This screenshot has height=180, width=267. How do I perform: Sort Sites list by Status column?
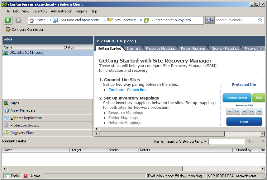point(78,48)
